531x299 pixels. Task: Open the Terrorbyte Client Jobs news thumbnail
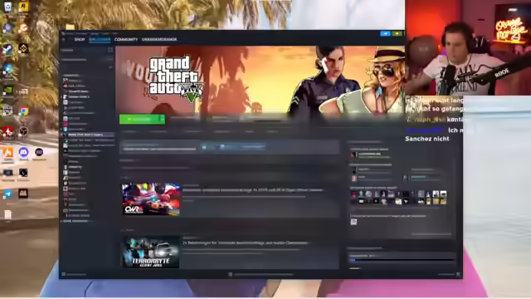(151, 252)
